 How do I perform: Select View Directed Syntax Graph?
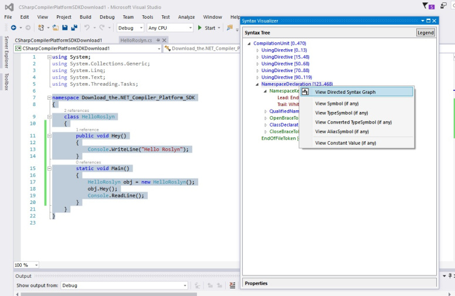(345, 92)
